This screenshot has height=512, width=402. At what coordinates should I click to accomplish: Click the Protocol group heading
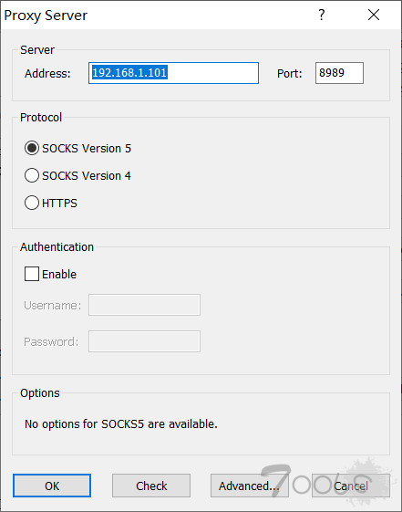[x=41, y=117]
